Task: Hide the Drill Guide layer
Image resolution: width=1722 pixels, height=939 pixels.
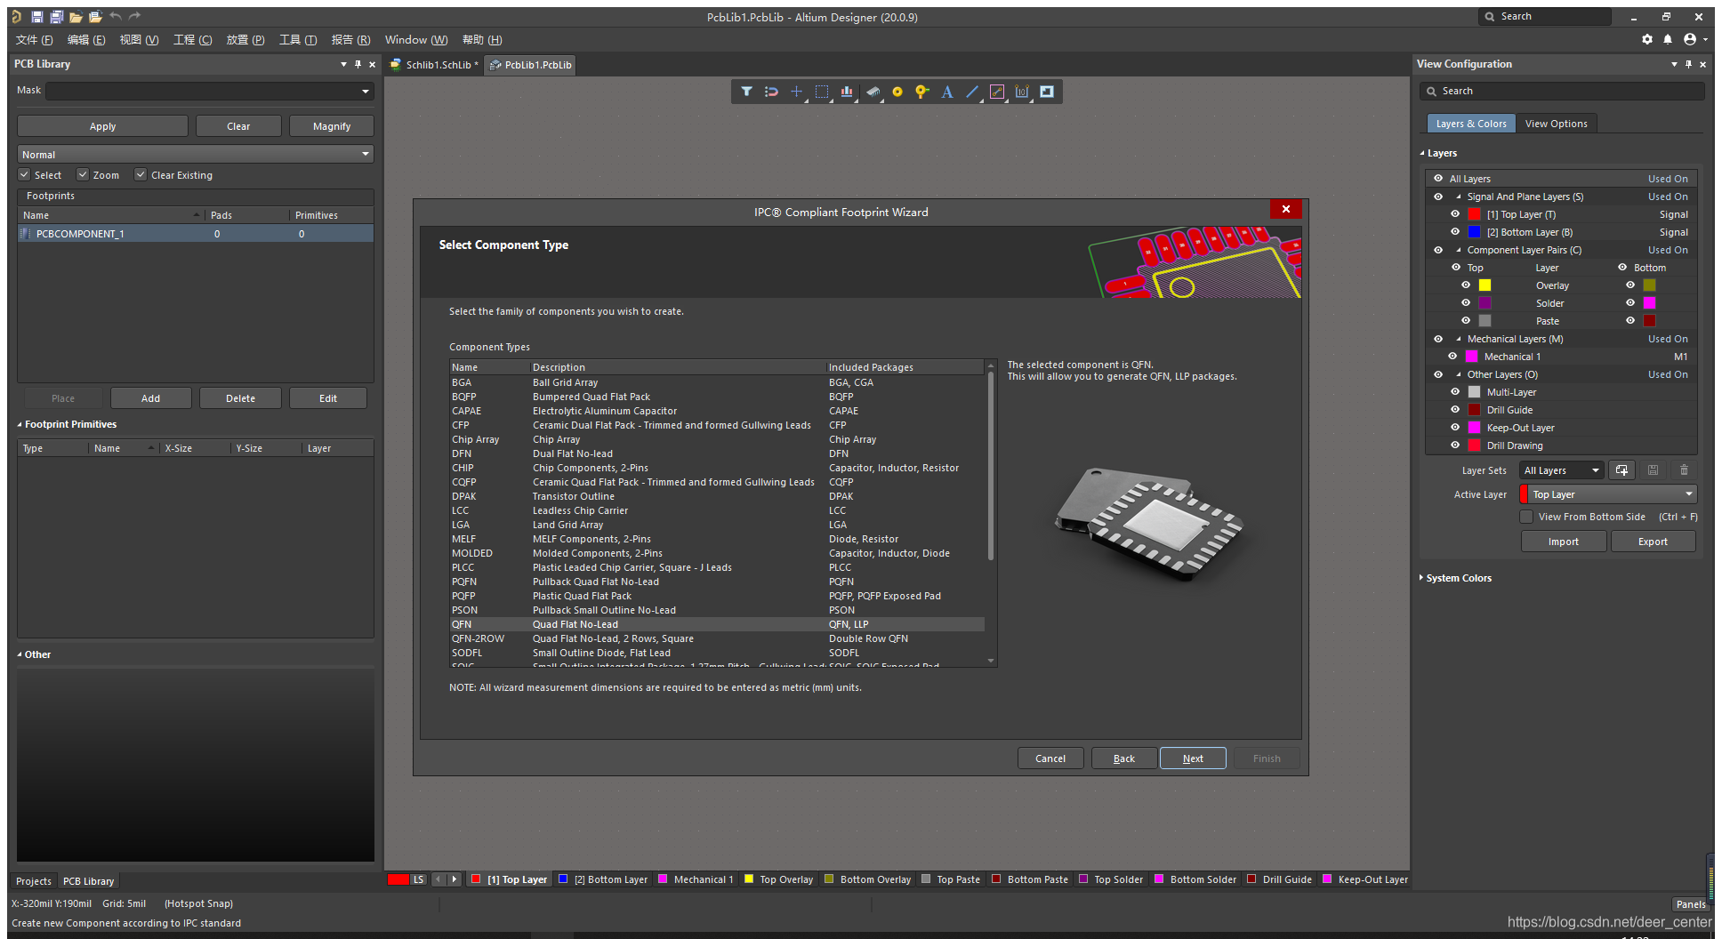Action: [x=1455, y=410]
